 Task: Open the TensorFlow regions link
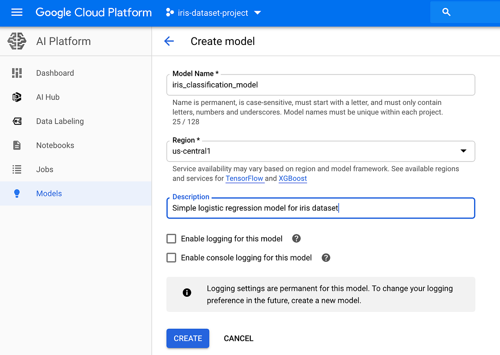coord(245,178)
